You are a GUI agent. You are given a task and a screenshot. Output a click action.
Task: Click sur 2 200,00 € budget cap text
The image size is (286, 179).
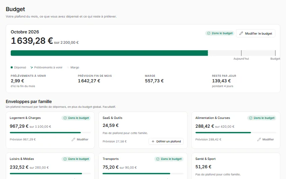66,43
